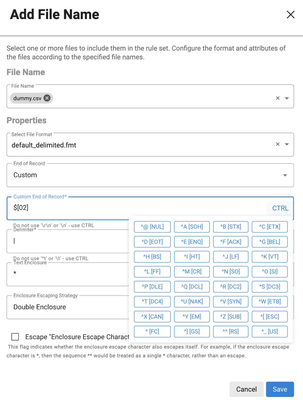Choose the ^[ [ESC] control character

click(269, 317)
